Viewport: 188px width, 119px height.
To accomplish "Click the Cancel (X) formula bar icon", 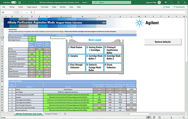I will pyautogui.click(x=21, y=12).
